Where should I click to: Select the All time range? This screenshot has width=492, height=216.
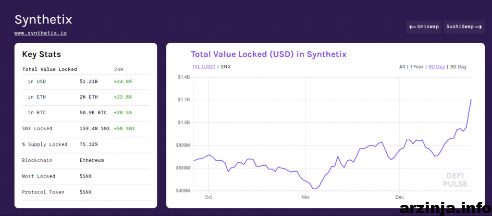click(402, 67)
